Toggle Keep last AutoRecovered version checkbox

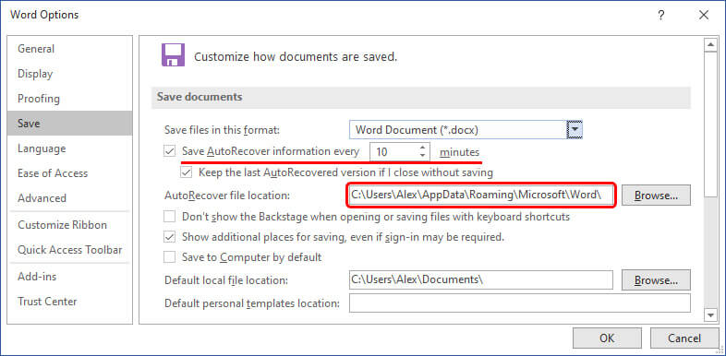[187, 172]
